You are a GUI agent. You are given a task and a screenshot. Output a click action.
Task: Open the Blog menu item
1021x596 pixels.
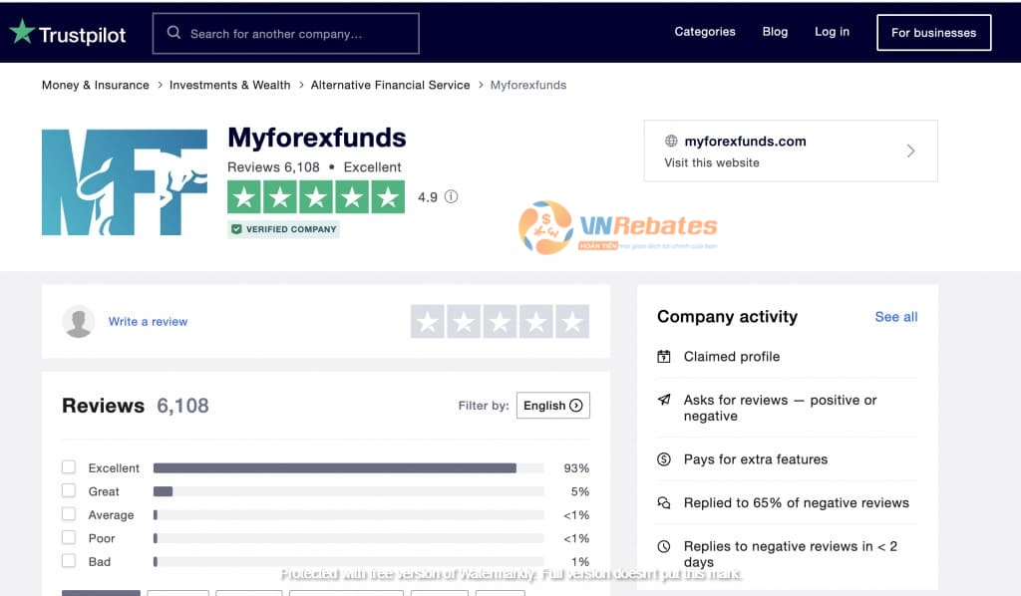[775, 31]
